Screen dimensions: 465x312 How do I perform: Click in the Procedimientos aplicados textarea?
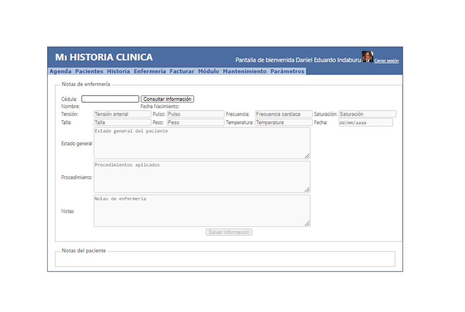coord(202,177)
